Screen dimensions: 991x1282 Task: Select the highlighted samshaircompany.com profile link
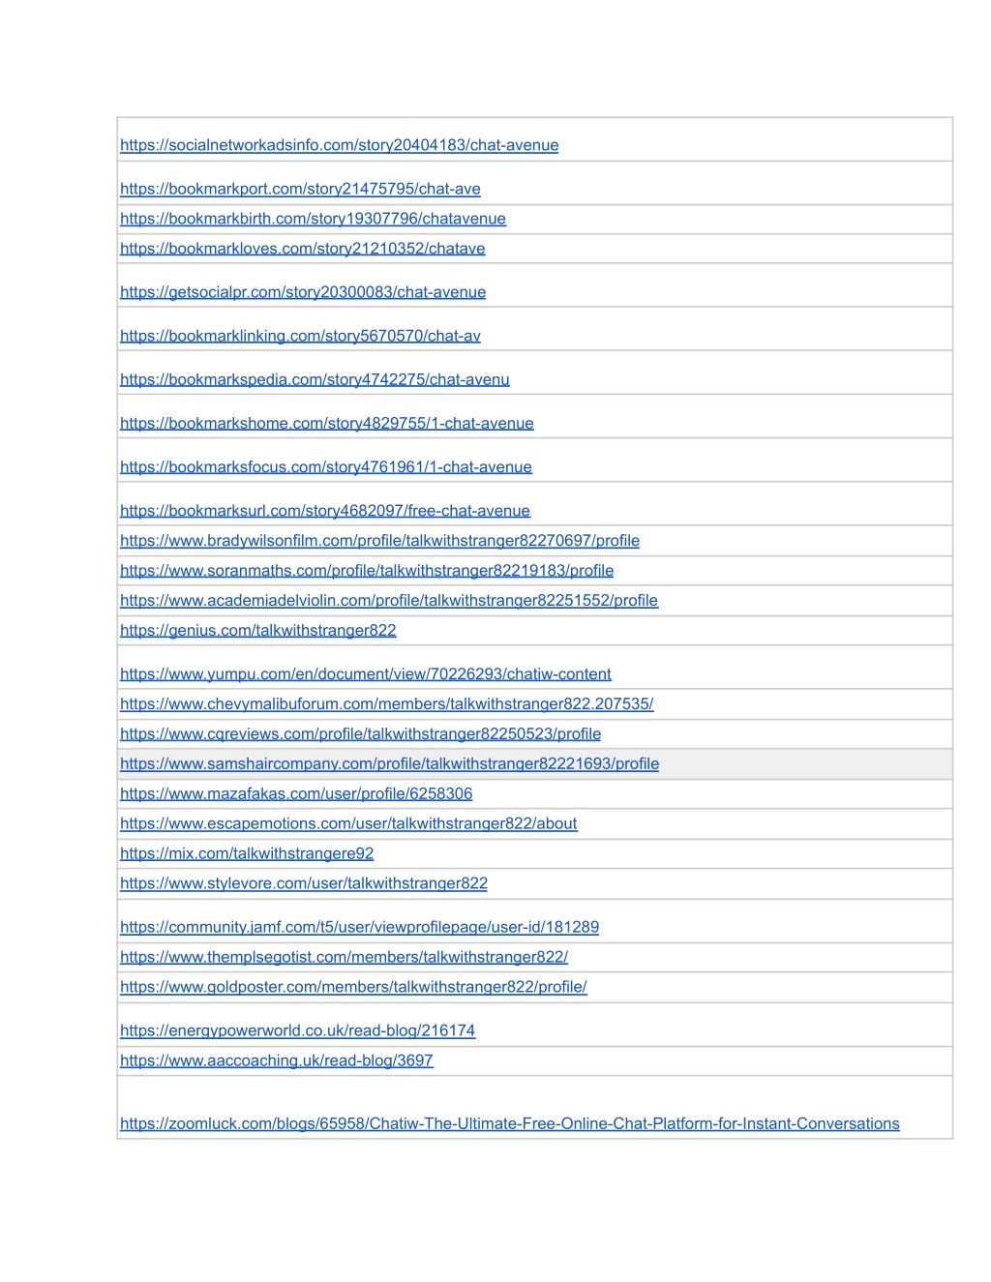[389, 764]
